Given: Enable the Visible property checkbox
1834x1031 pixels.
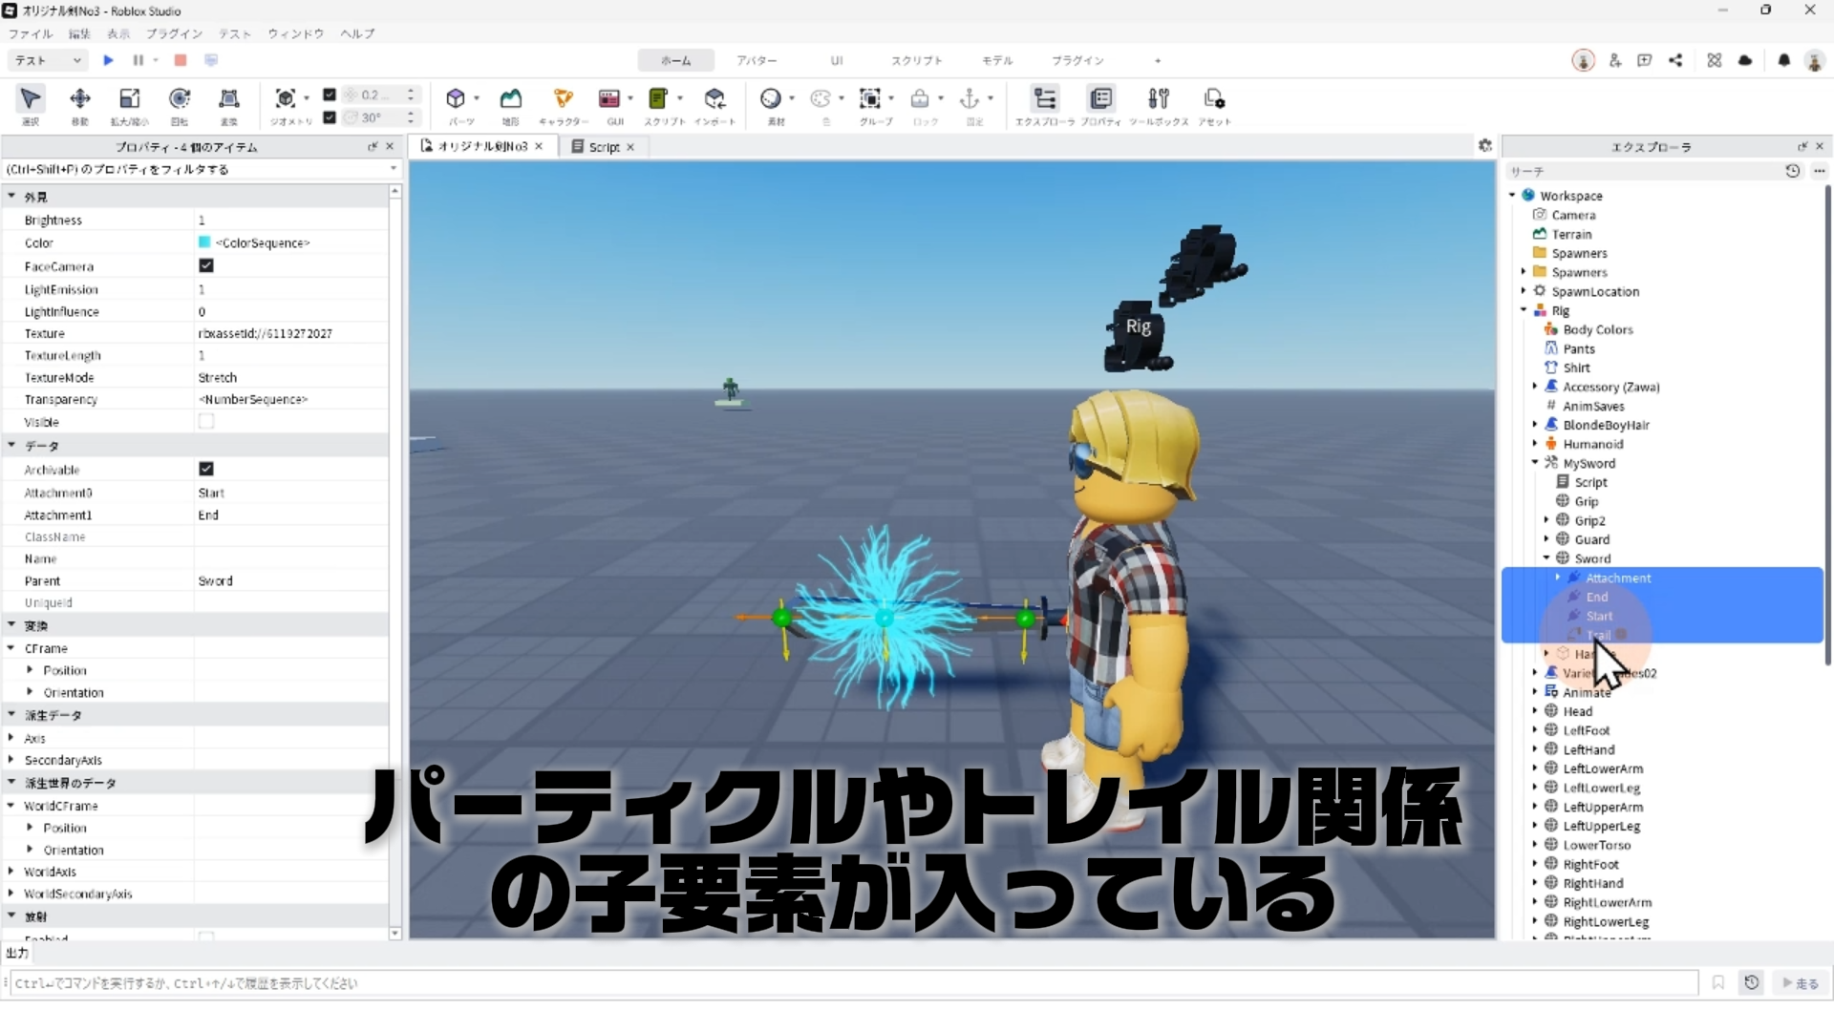Looking at the screenshot, I should click(x=206, y=422).
